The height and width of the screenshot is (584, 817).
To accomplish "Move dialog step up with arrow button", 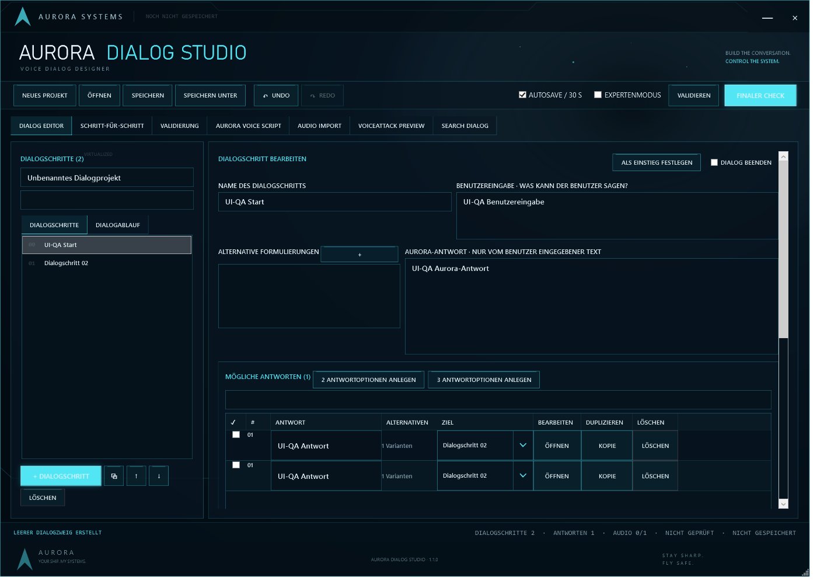I will click(136, 476).
